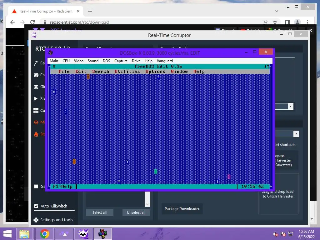Select the orange crosshair sidebar icon in RTC
Image resolution: width=320 pixels, height=240 pixels.
(36, 122)
